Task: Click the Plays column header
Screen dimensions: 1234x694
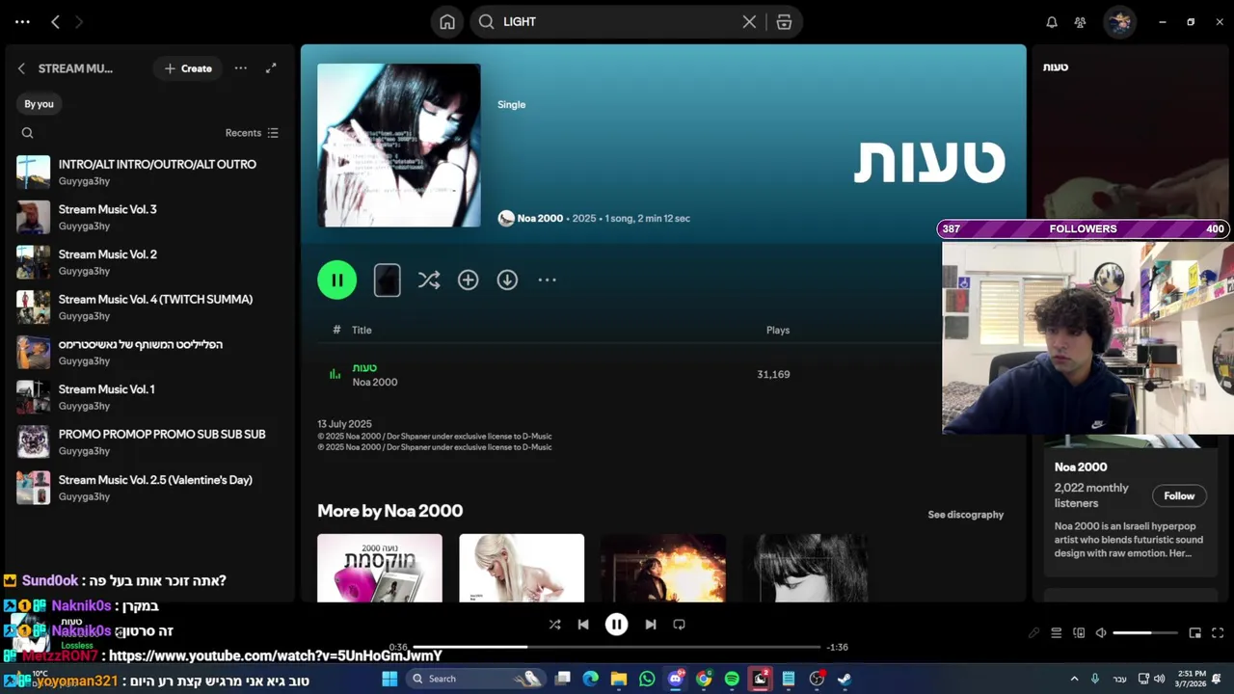Action: (778, 330)
